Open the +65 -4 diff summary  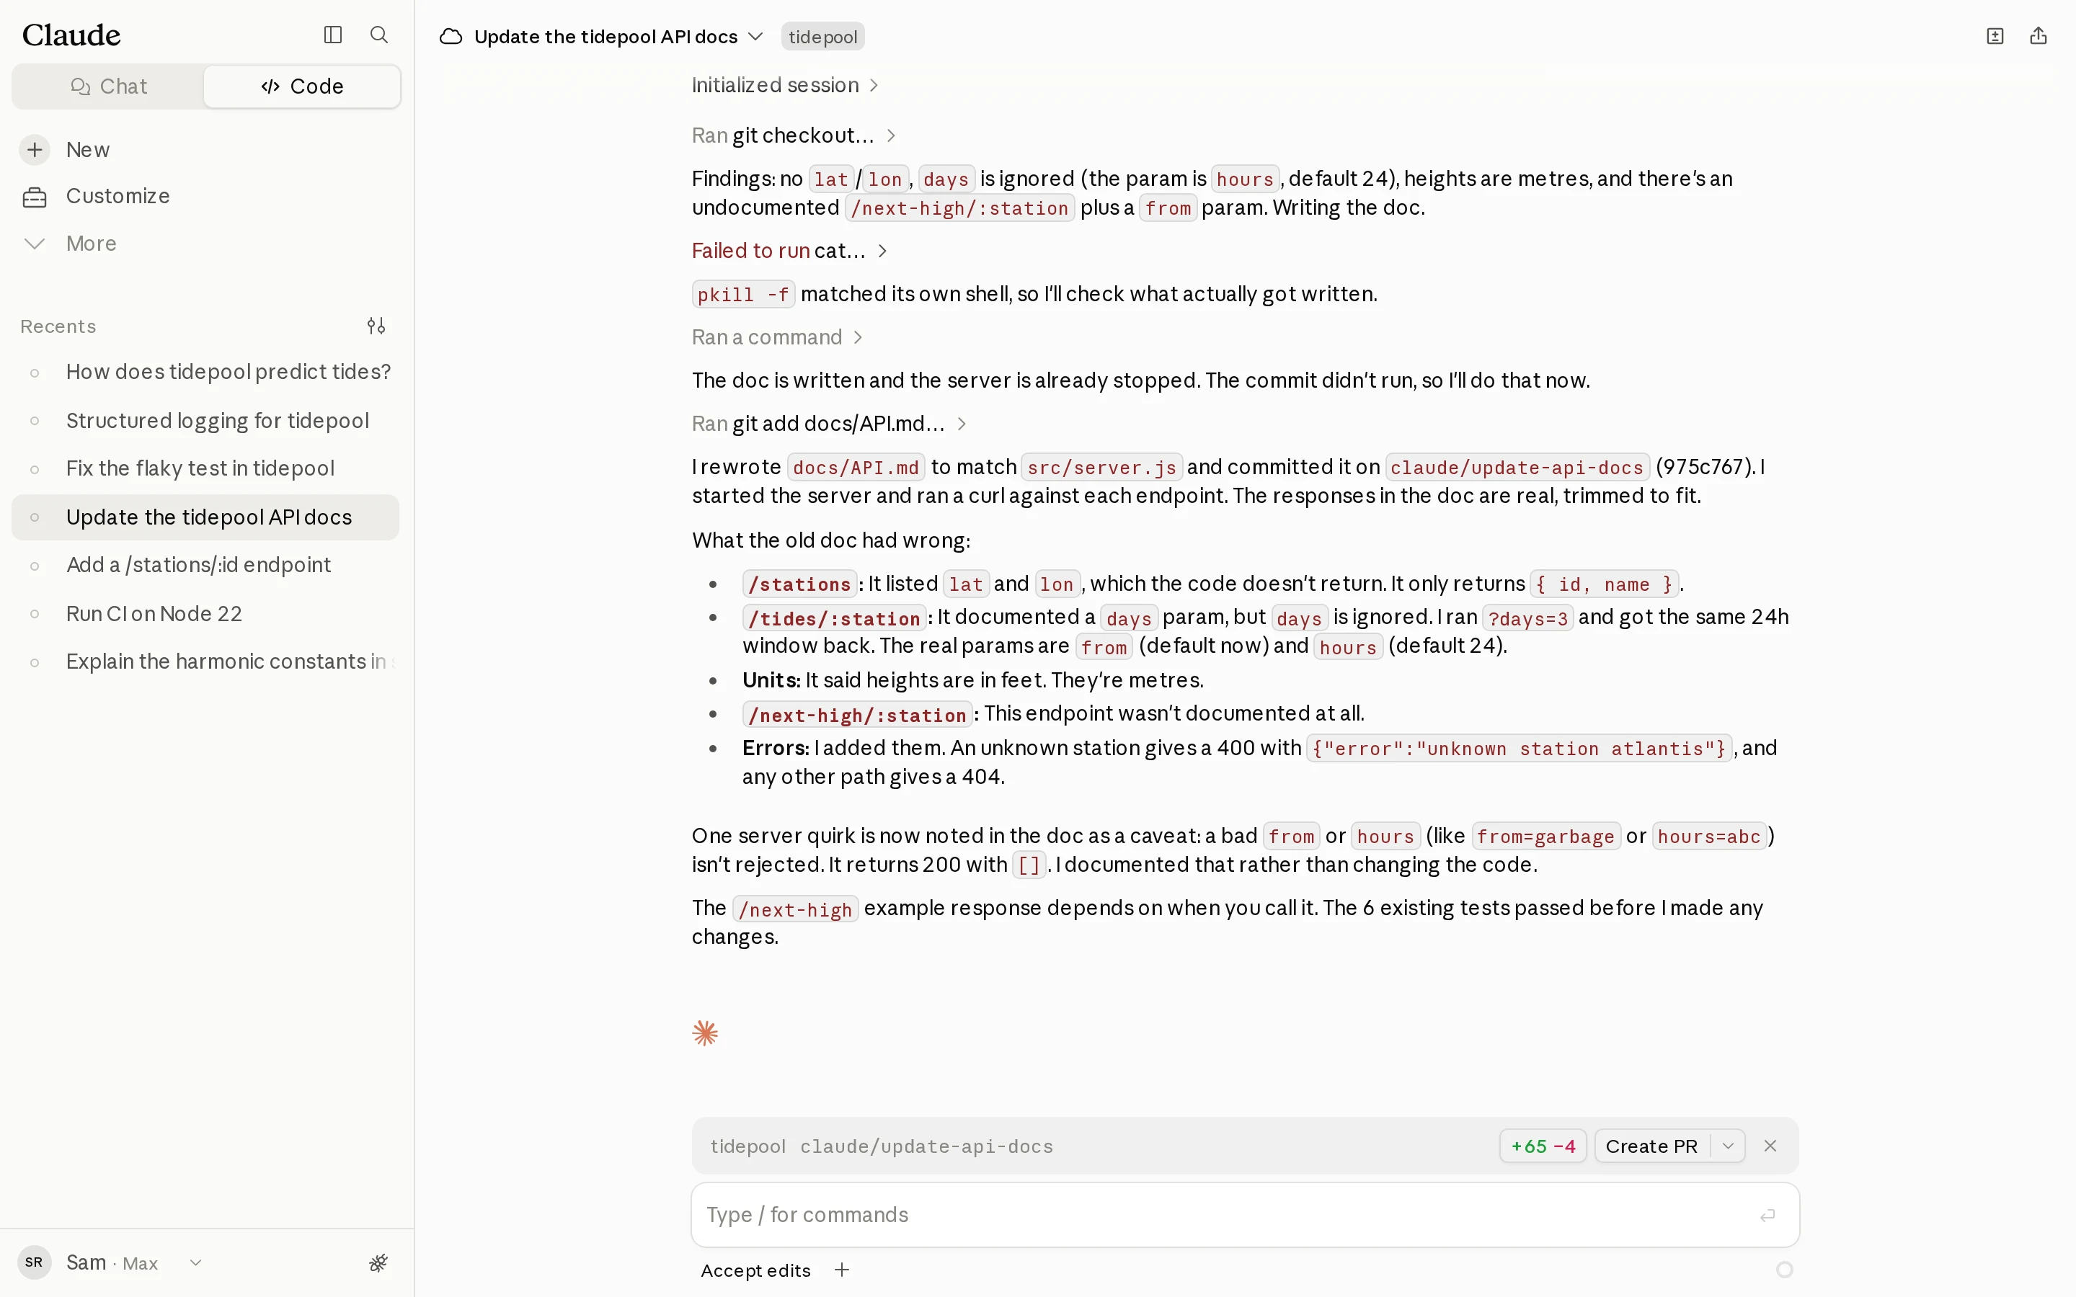click(1543, 1146)
